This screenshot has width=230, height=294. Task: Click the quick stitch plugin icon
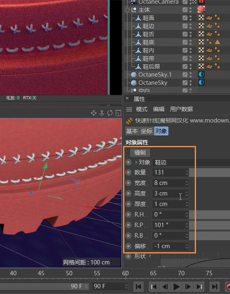pyautogui.click(x=129, y=121)
